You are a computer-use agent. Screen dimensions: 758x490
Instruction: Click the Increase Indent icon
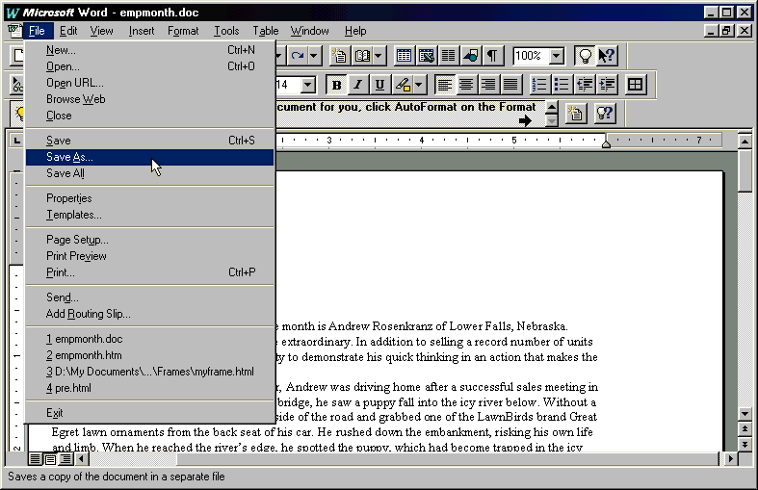pos(608,85)
